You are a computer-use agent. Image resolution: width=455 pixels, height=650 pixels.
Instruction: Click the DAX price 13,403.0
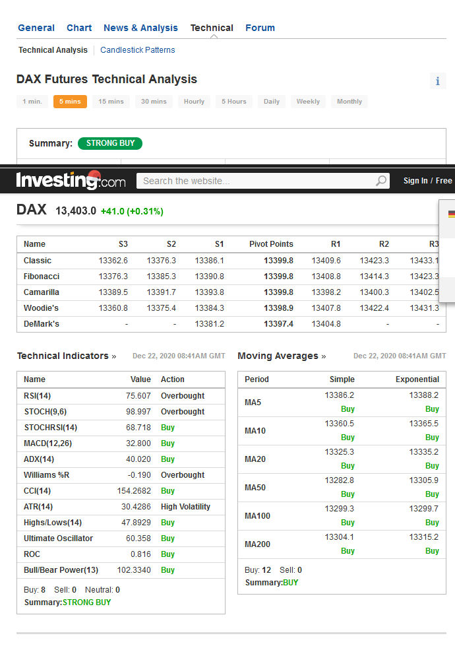pyautogui.click(x=76, y=211)
